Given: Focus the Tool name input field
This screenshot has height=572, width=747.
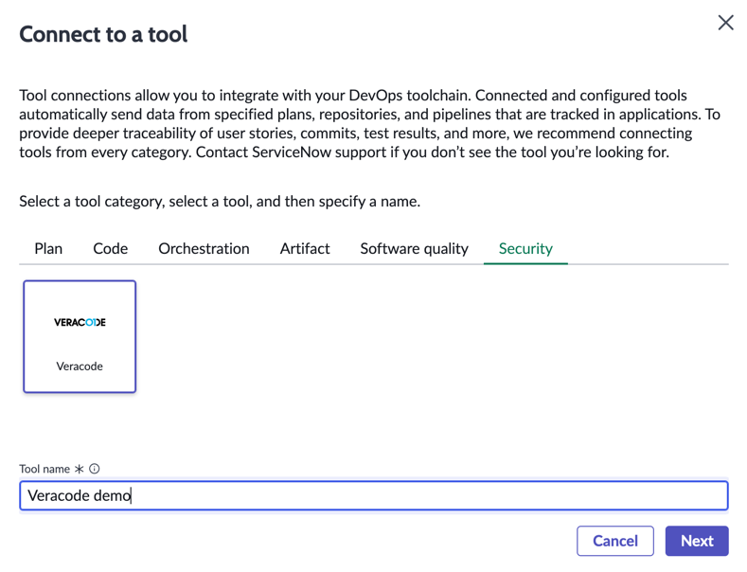Looking at the screenshot, I should [x=374, y=495].
